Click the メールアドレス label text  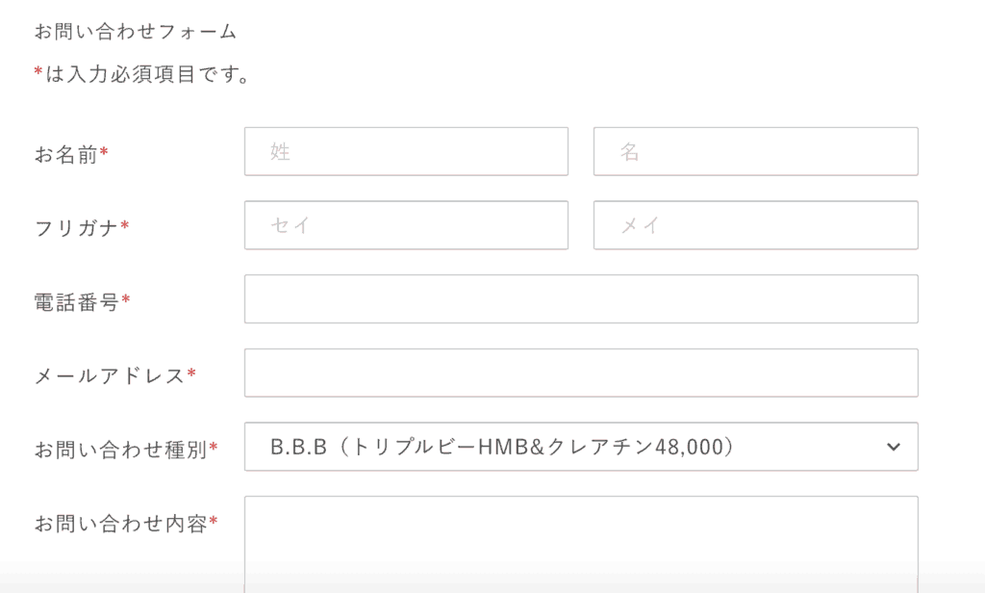point(109,375)
